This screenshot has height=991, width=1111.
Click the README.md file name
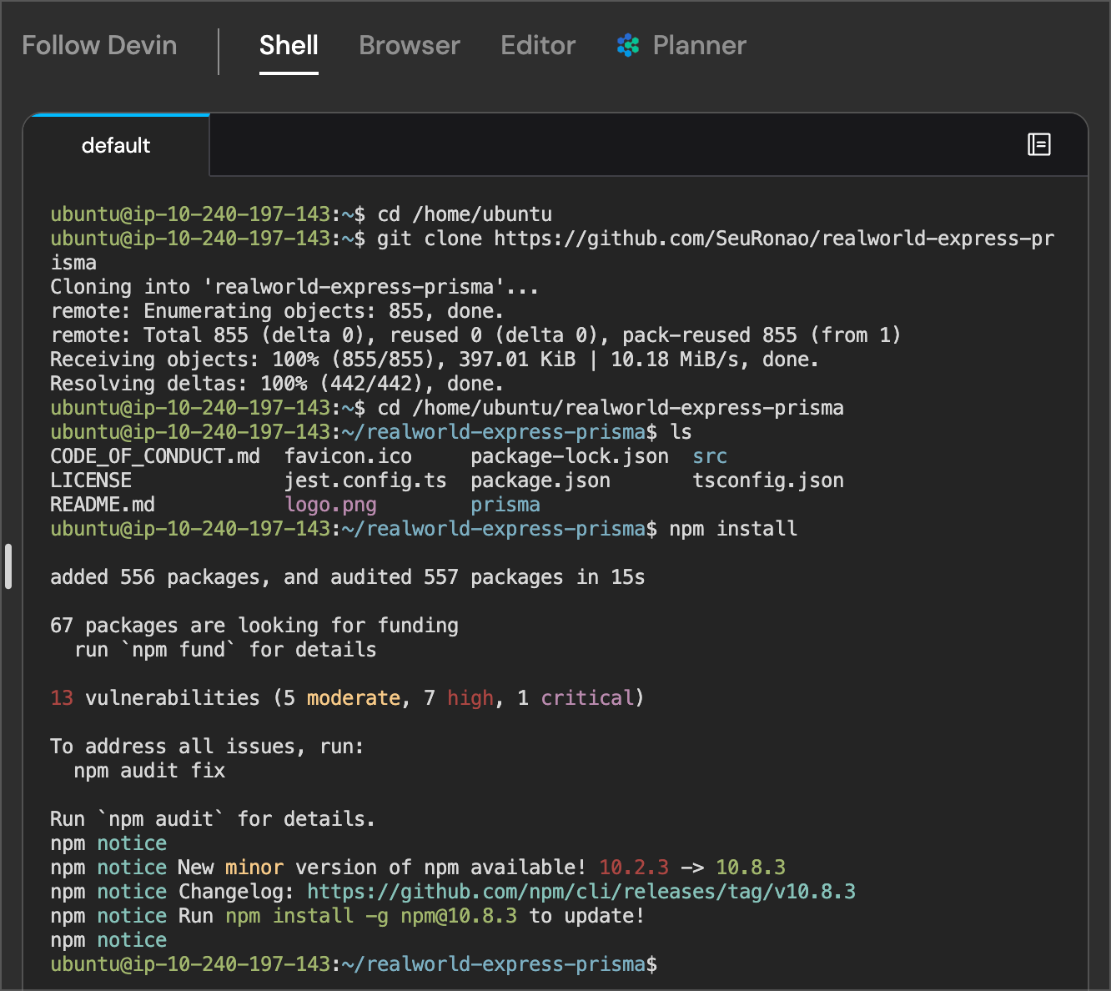[103, 505]
